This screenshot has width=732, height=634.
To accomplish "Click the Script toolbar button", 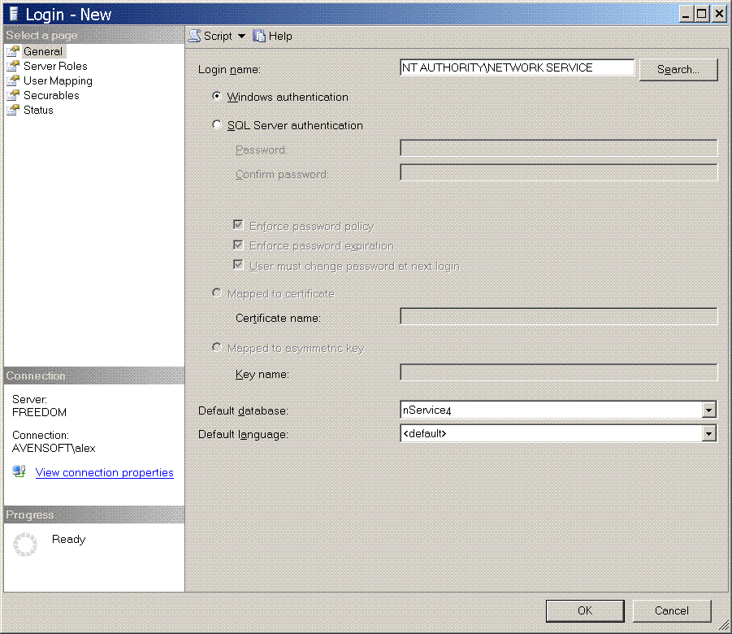I will coord(218,36).
